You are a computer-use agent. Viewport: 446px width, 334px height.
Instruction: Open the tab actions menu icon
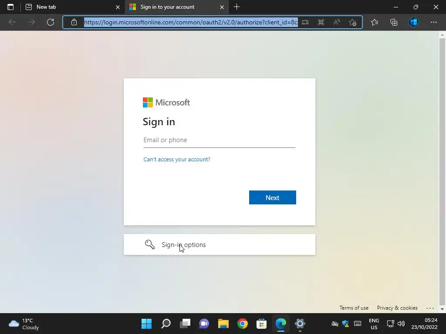(x=10, y=7)
